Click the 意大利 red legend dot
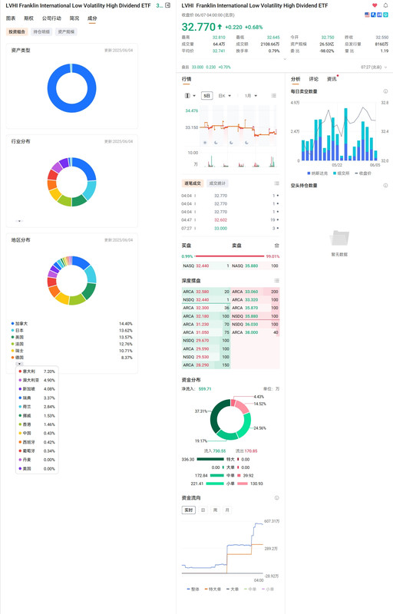This screenshot has width=393, height=614. (20, 371)
